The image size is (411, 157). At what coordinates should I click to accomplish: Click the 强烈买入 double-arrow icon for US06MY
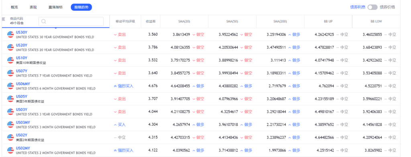pos(115,86)
